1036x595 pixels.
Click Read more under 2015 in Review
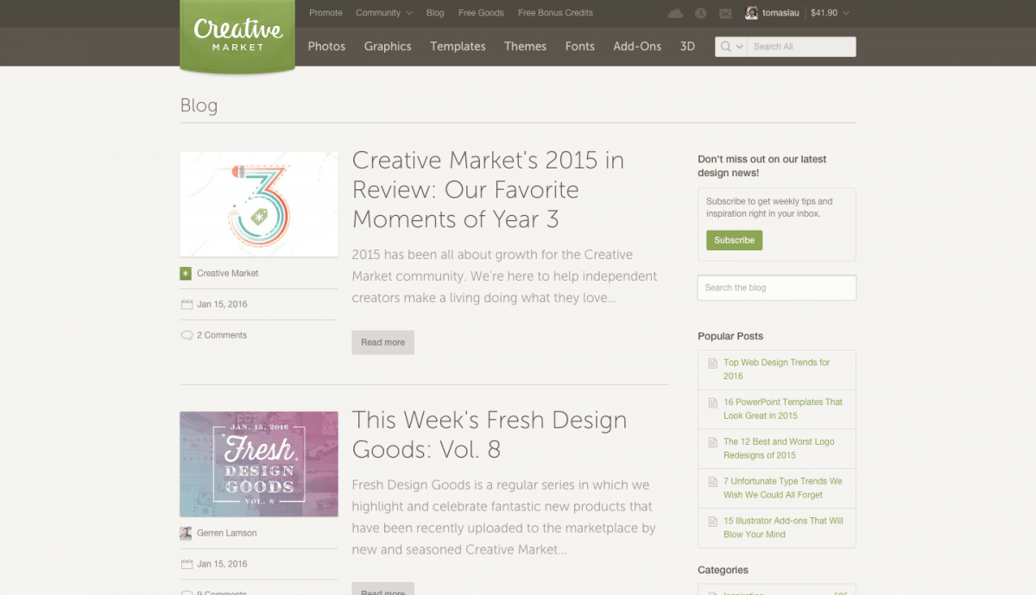[382, 342]
